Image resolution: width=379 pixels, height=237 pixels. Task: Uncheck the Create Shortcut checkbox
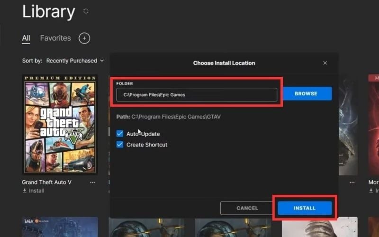coord(120,145)
